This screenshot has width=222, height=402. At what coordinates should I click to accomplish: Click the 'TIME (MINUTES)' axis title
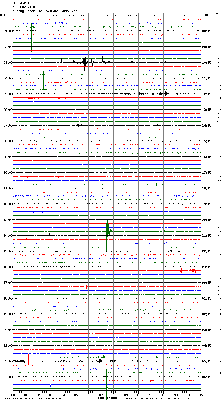click(110, 398)
